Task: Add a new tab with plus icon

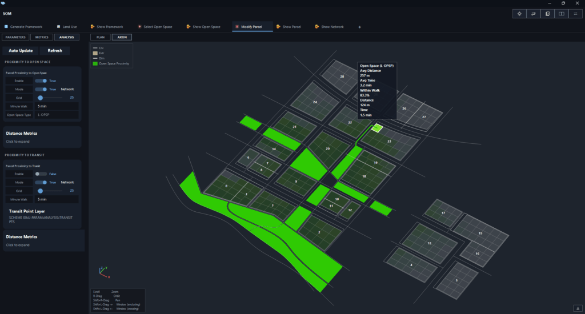Action: click(x=360, y=27)
